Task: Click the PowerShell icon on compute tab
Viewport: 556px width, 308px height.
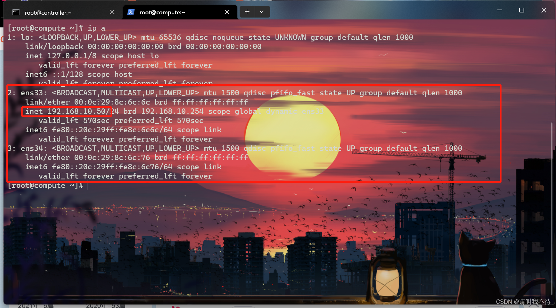Action: (131, 12)
